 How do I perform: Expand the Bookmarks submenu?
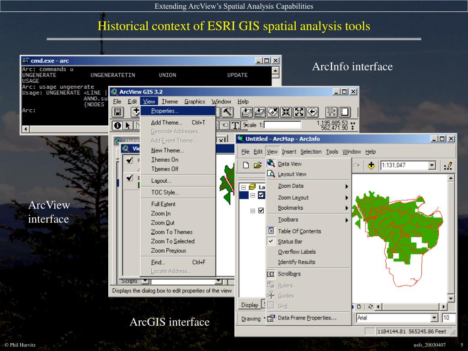308,208
